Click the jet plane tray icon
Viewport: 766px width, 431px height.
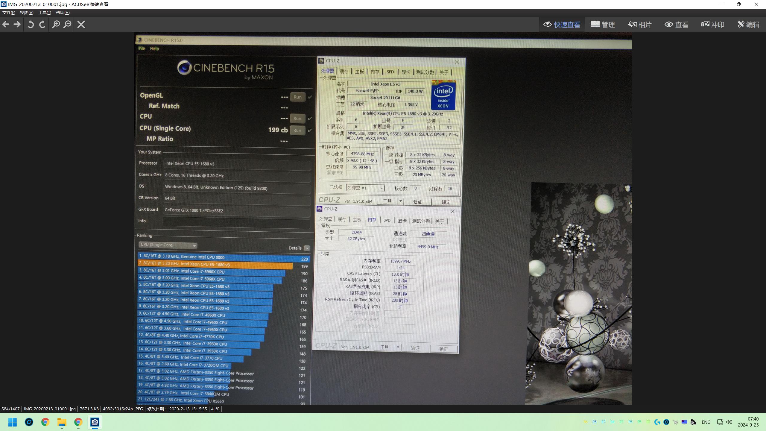tap(675, 422)
